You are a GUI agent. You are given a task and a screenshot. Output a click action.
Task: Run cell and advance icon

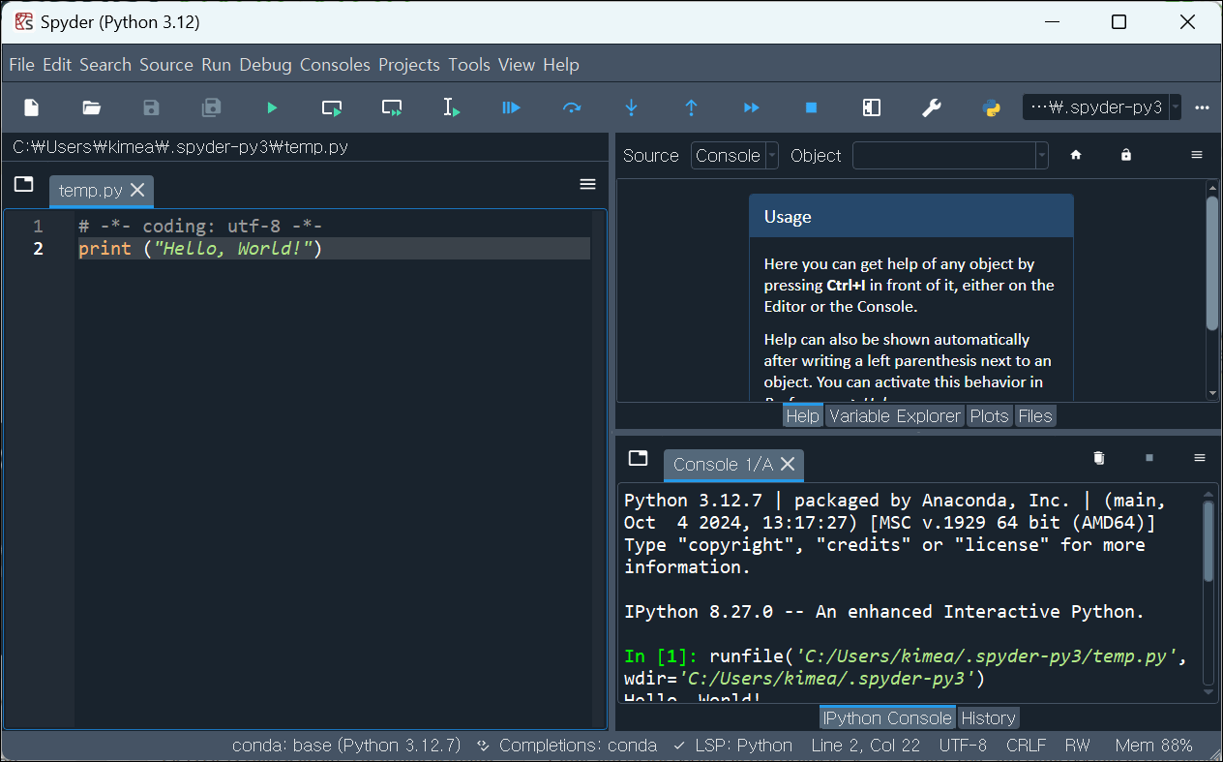392,107
